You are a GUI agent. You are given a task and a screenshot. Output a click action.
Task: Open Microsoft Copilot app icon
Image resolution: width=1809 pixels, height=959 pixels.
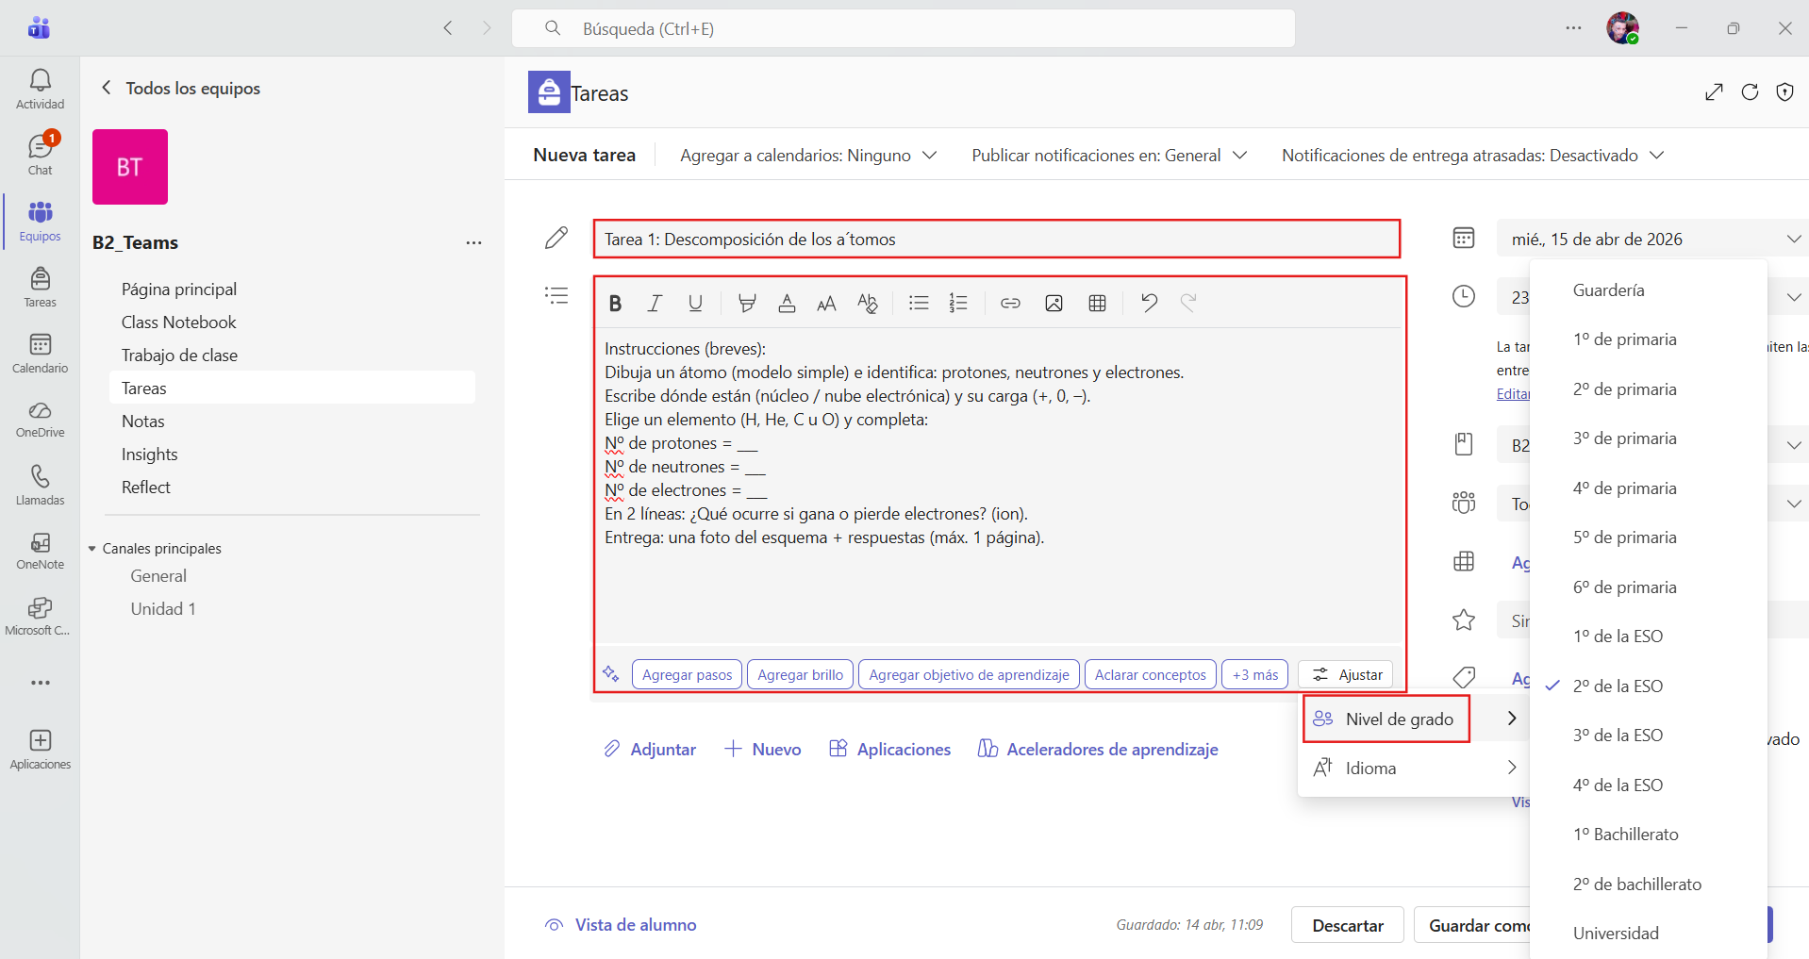click(40, 617)
